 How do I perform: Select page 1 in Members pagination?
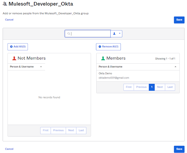click(x=152, y=87)
